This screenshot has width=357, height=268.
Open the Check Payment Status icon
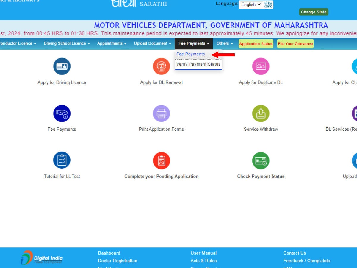click(x=261, y=161)
